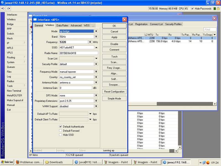Click the undo arrow in WinBox toolbar
The height and width of the screenshot is (166, 221).
[x=3, y=9]
